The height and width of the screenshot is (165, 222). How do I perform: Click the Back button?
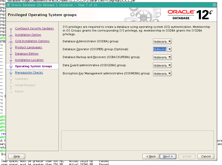click(151, 156)
